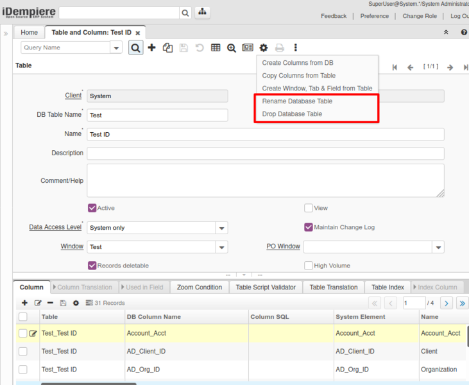Switch to the Table Index tab
Viewport: 469px width, 385px height.
tap(388, 287)
